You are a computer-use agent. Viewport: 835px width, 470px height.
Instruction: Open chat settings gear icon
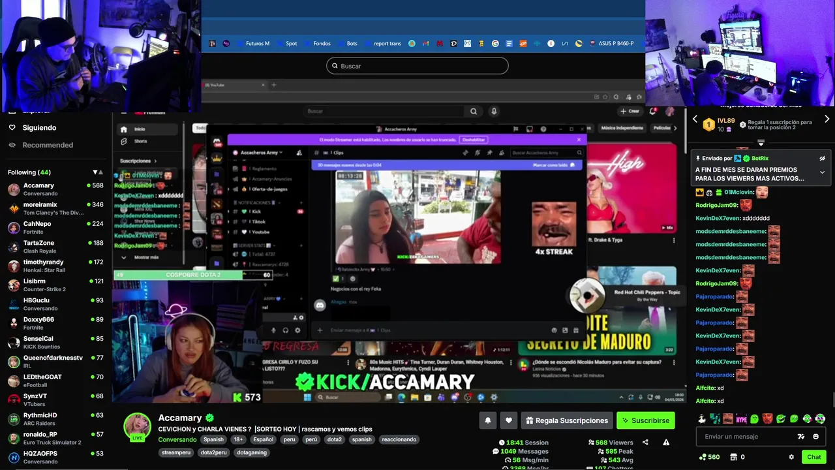pos(791,457)
